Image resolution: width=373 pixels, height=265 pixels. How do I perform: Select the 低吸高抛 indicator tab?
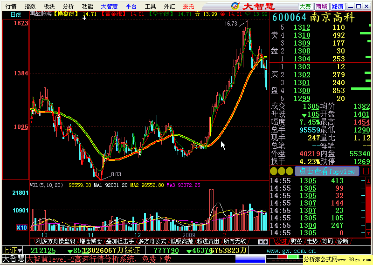[x=181, y=241]
